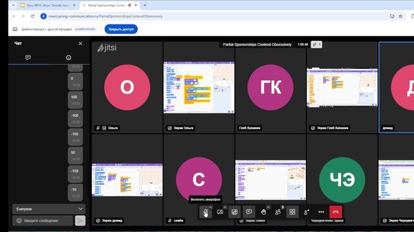
Task: Select Глеб Калинин's shared screen thumbnail
Action: coord(342,88)
